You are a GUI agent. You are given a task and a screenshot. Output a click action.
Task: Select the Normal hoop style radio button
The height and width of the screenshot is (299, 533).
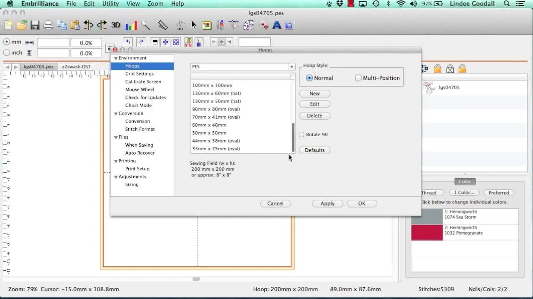click(x=309, y=78)
